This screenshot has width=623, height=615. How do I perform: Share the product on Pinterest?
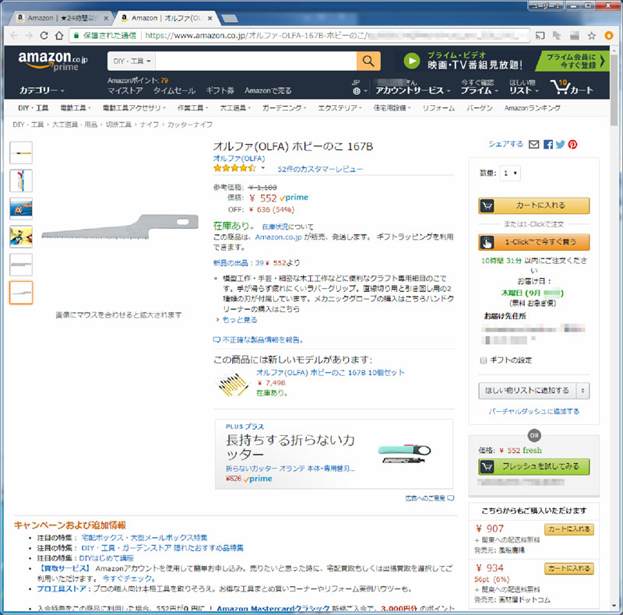pos(572,144)
